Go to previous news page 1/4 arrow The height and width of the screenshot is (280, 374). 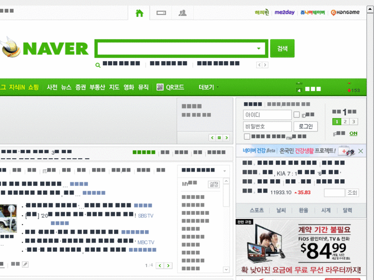(x=160, y=266)
